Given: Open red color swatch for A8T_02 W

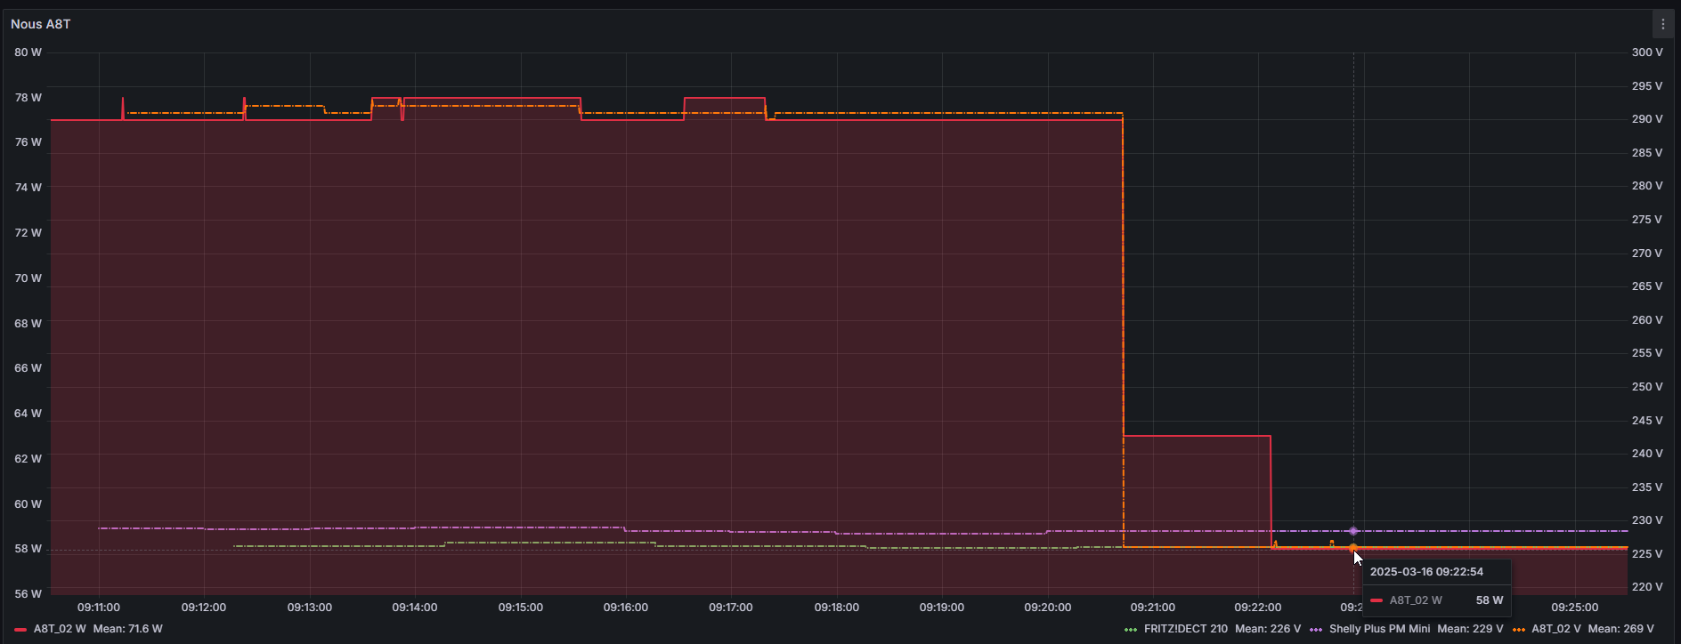Looking at the screenshot, I should [x=20, y=630].
